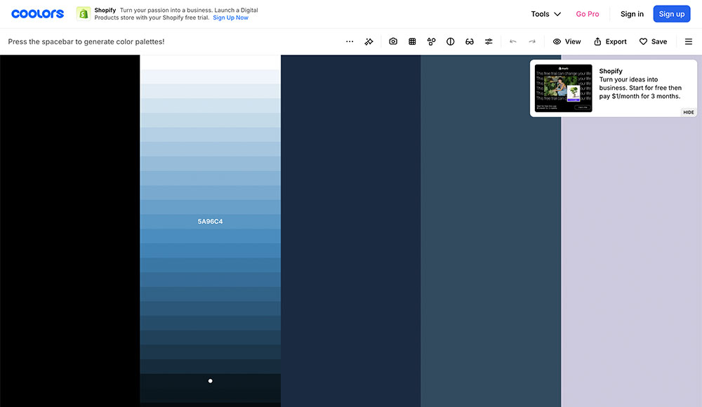Open the contrast checker half-circle icon
Viewport: 702px width, 407px height.
tap(450, 41)
